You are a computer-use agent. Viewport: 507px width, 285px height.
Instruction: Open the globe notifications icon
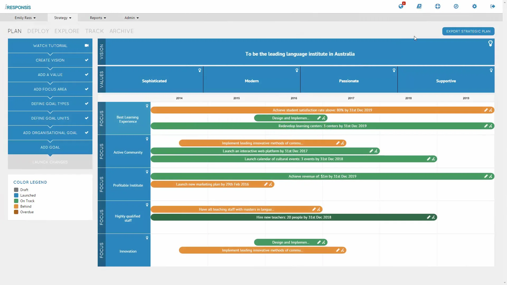point(401,6)
